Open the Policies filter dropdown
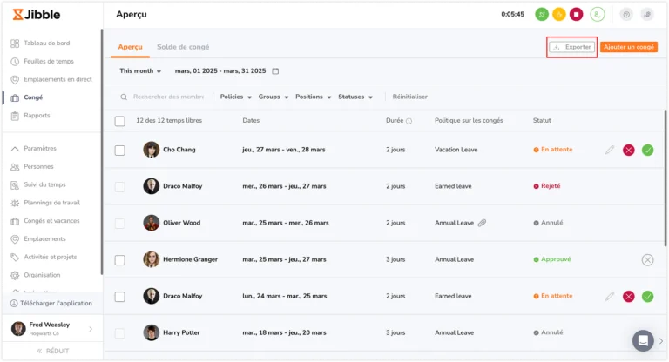The width and height of the screenshot is (669, 362). point(235,97)
